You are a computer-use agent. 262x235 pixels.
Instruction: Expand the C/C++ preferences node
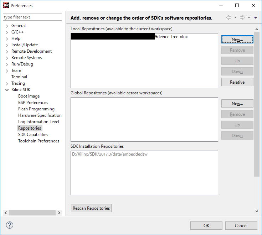click(x=7, y=32)
